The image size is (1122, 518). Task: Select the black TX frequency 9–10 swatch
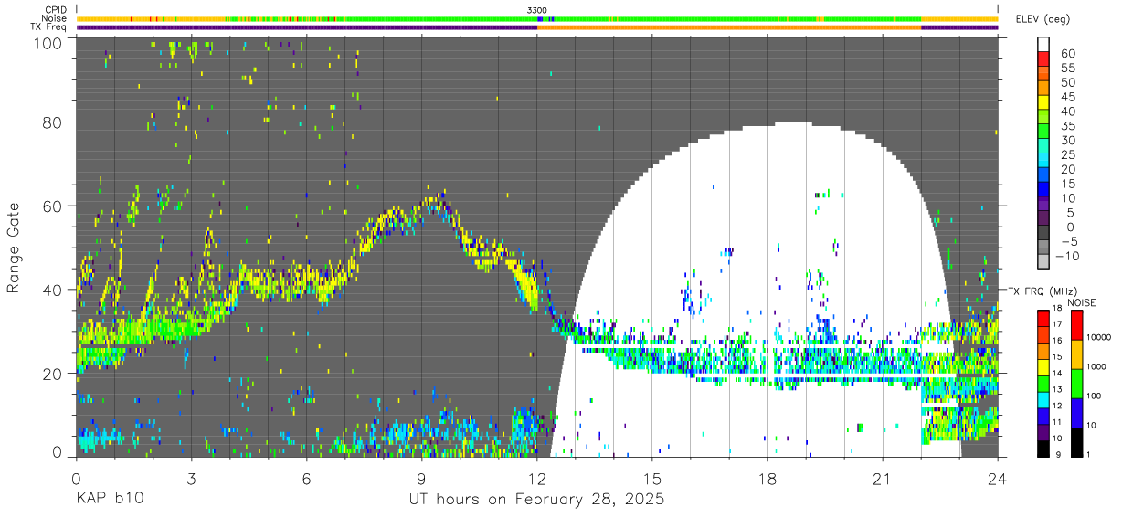[x=1043, y=448]
